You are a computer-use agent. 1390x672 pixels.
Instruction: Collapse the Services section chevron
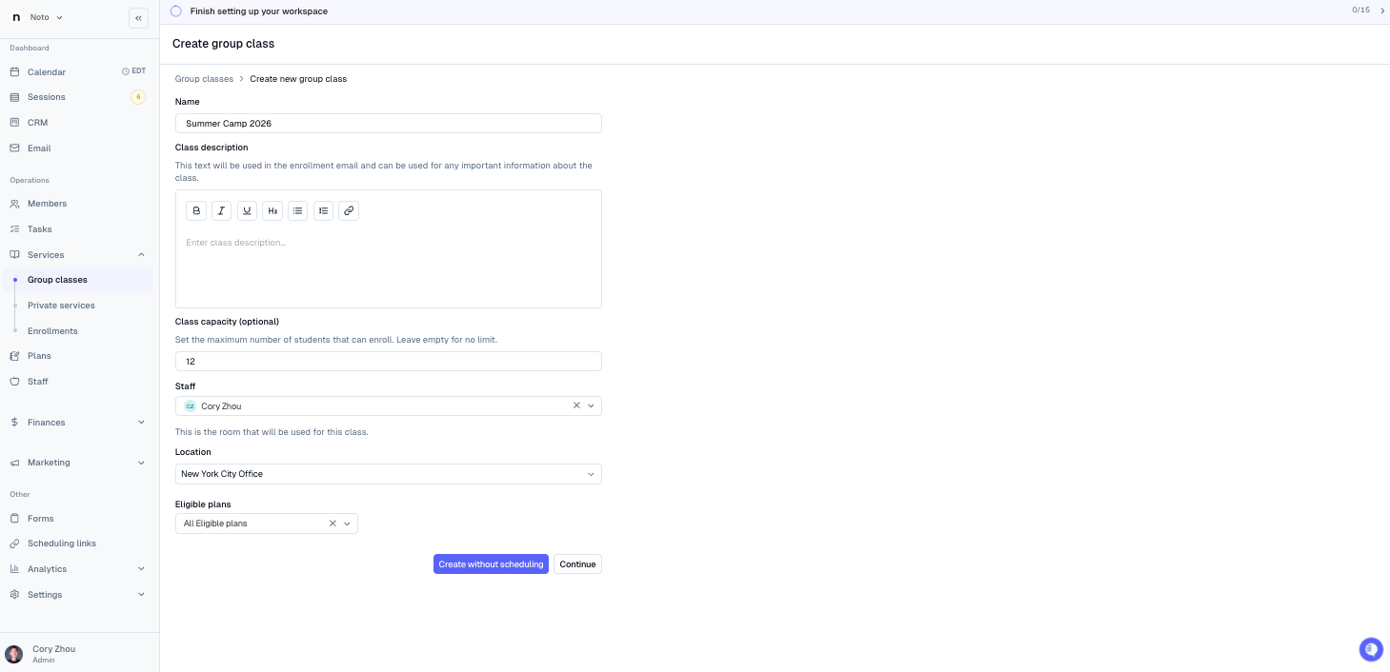[141, 255]
